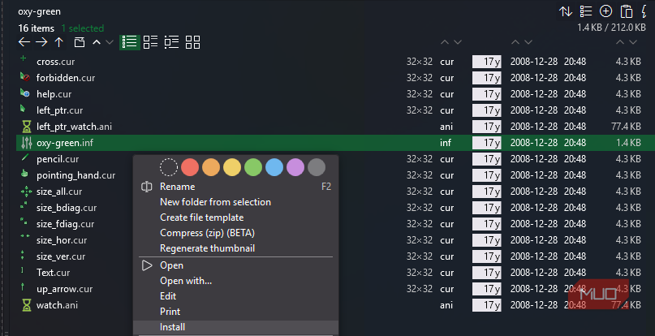Click the help.cur file icon

pos(25,93)
